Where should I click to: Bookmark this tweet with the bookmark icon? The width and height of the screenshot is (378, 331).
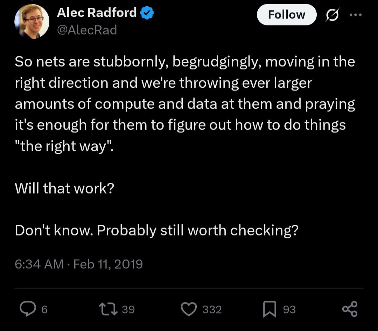(270, 309)
